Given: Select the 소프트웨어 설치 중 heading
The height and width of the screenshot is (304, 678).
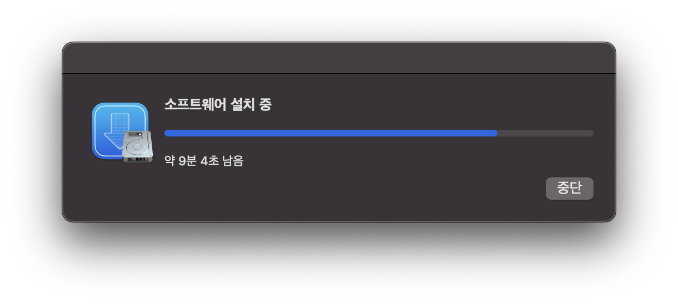Looking at the screenshot, I should [x=218, y=104].
